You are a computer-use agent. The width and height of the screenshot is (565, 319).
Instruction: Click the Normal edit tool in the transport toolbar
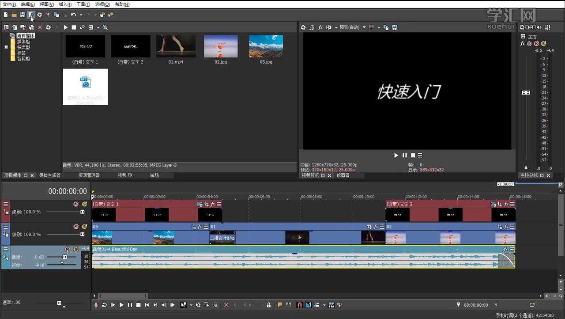184,305
